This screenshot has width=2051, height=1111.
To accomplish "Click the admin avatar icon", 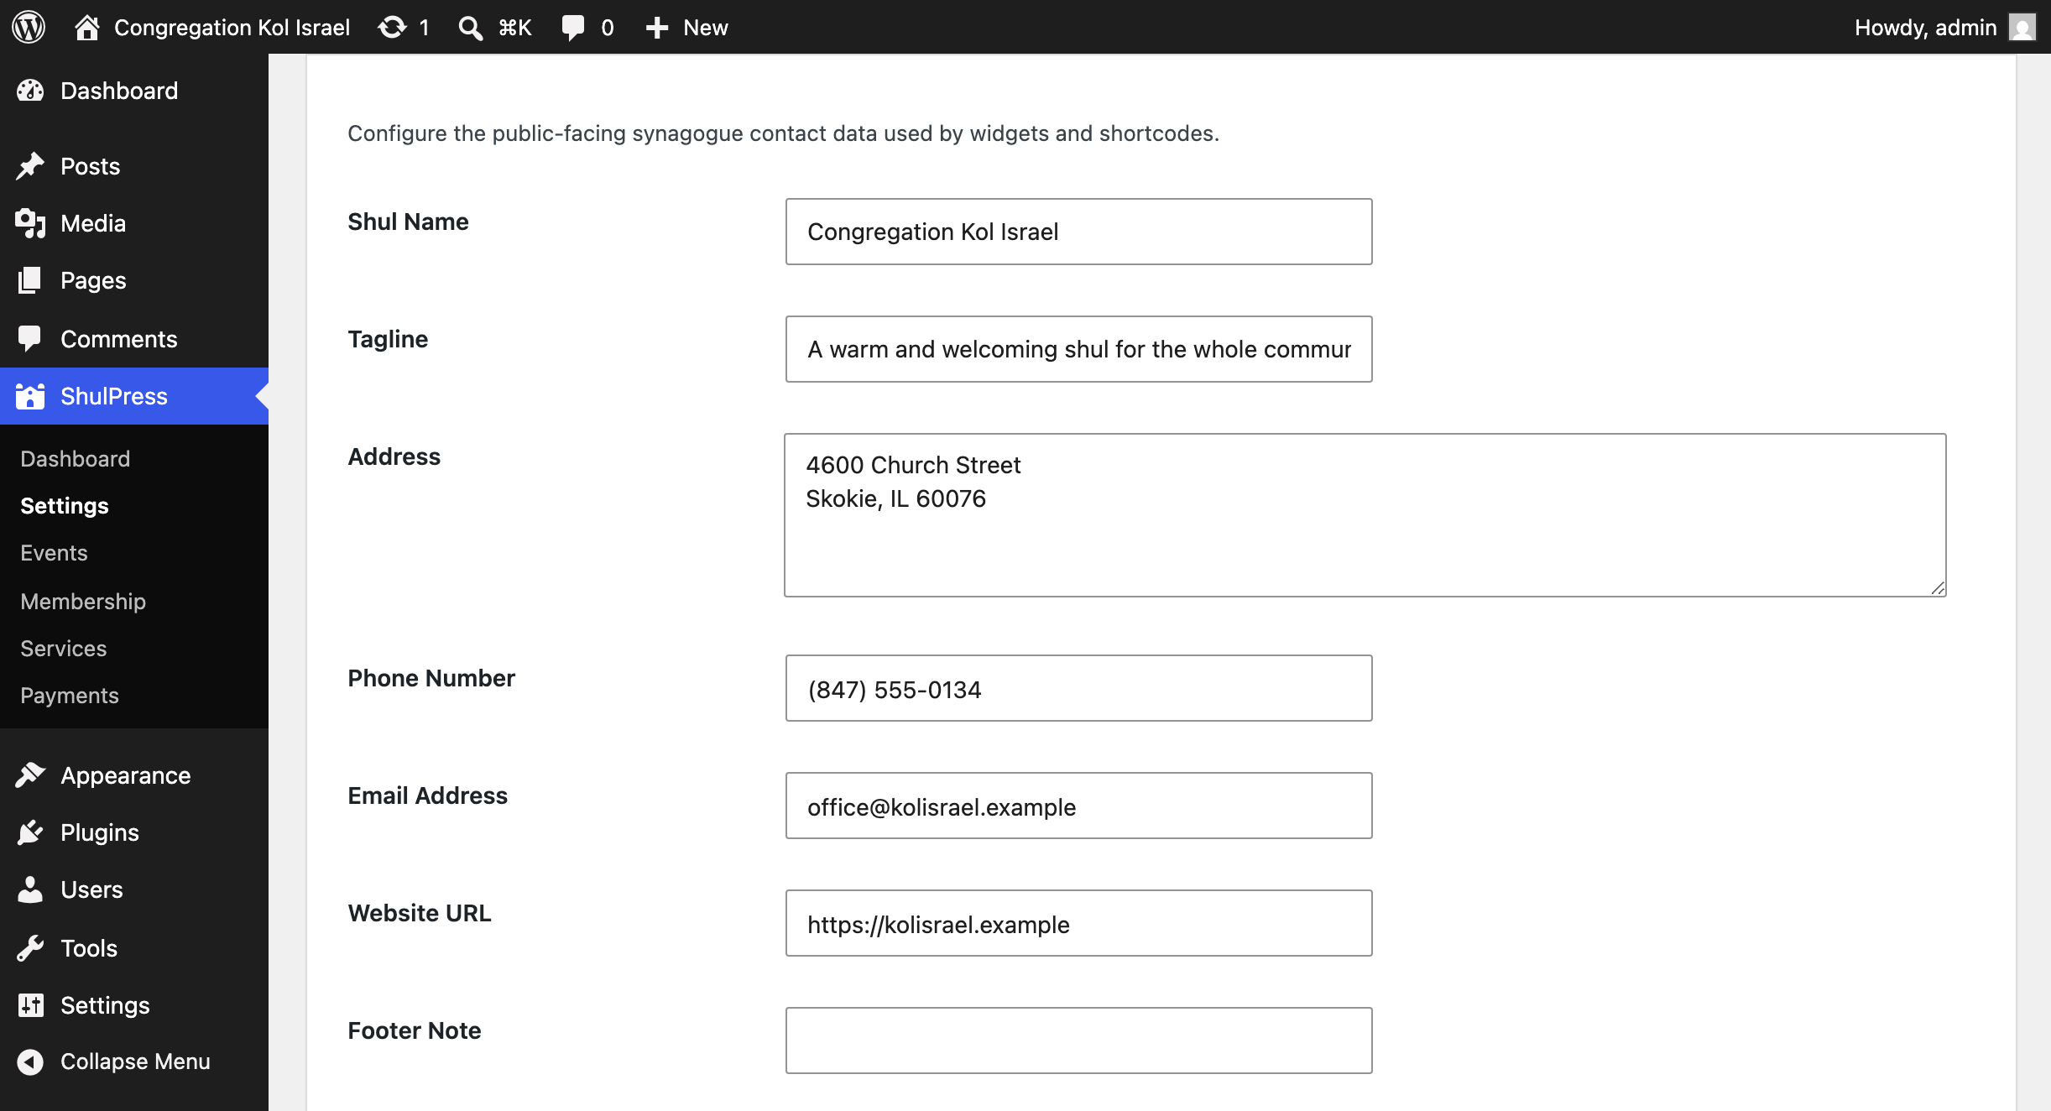I will tap(2022, 28).
